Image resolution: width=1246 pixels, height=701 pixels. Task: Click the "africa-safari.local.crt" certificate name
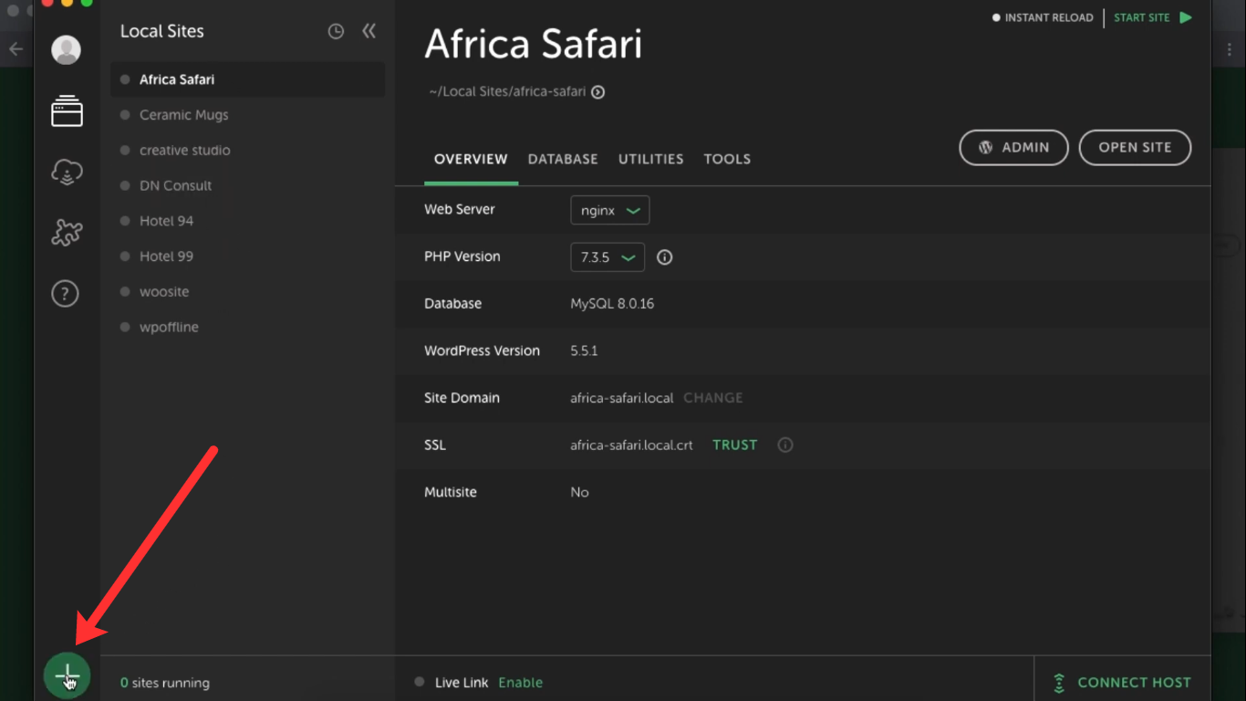click(631, 445)
